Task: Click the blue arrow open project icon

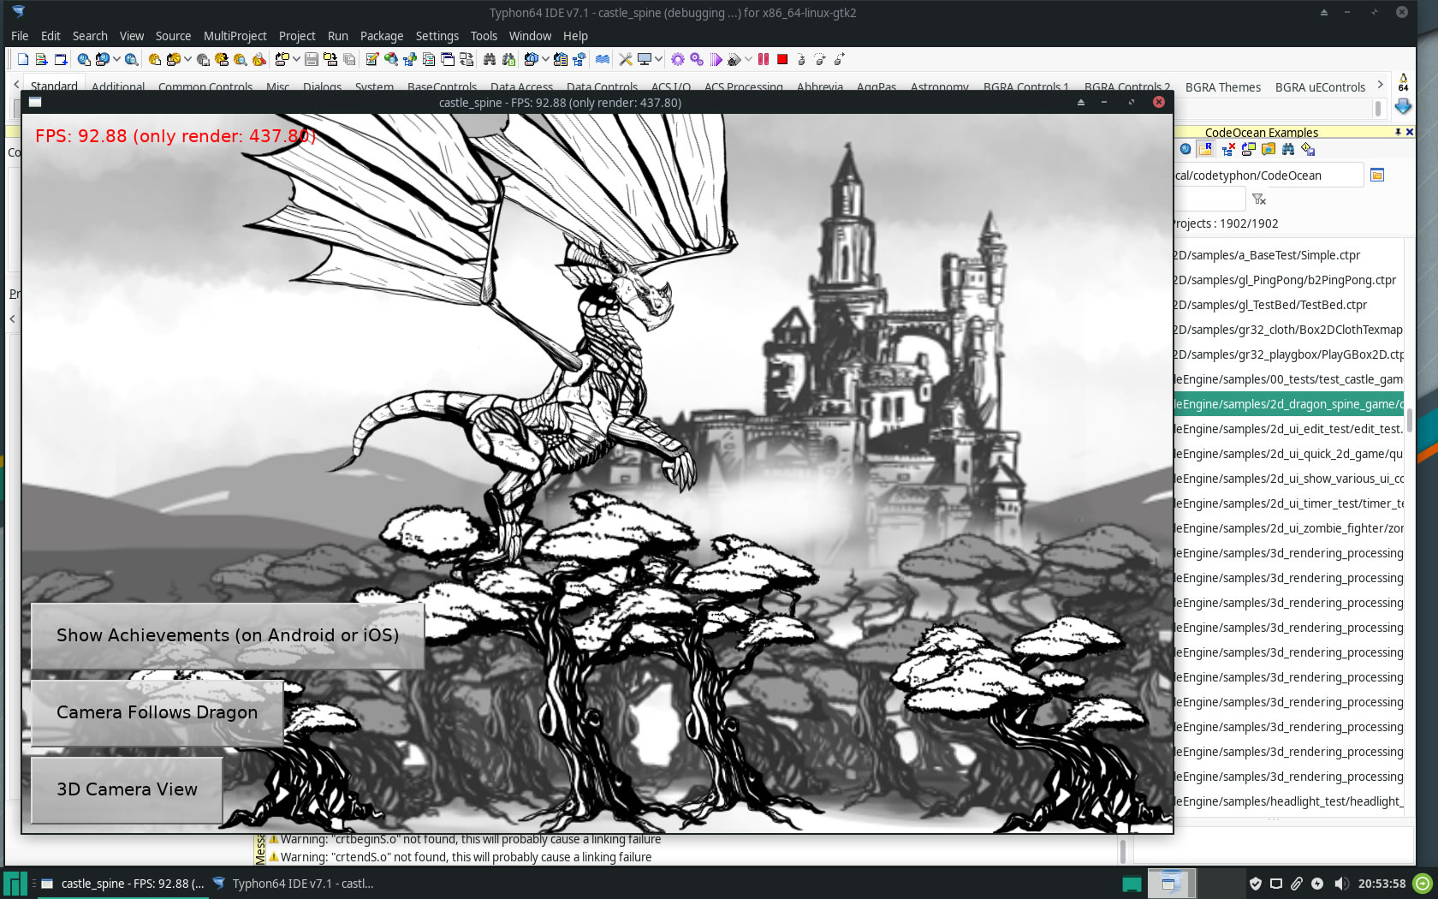Action: (1248, 149)
